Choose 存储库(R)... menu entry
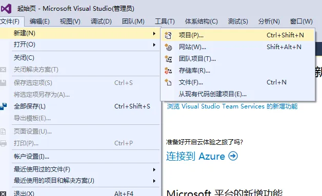 click(x=238, y=71)
